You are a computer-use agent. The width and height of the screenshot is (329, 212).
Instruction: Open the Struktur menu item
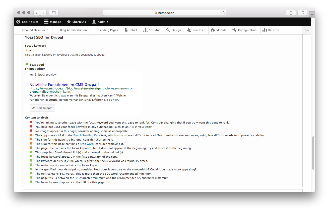click(x=152, y=30)
